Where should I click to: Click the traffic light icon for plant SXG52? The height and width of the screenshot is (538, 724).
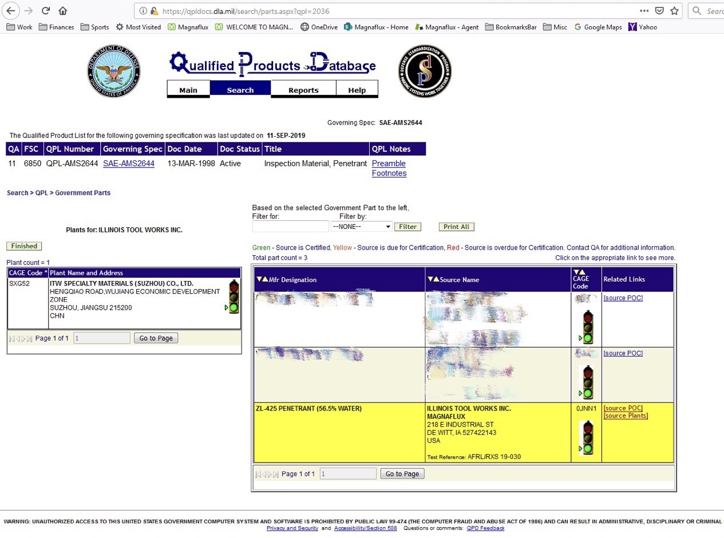pyautogui.click(x=233, y=296)
